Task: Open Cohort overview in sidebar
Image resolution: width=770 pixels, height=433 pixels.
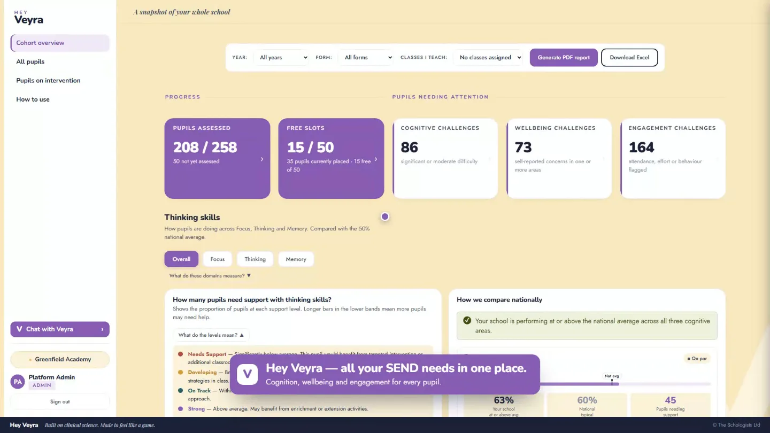Action: coord(60,43)
